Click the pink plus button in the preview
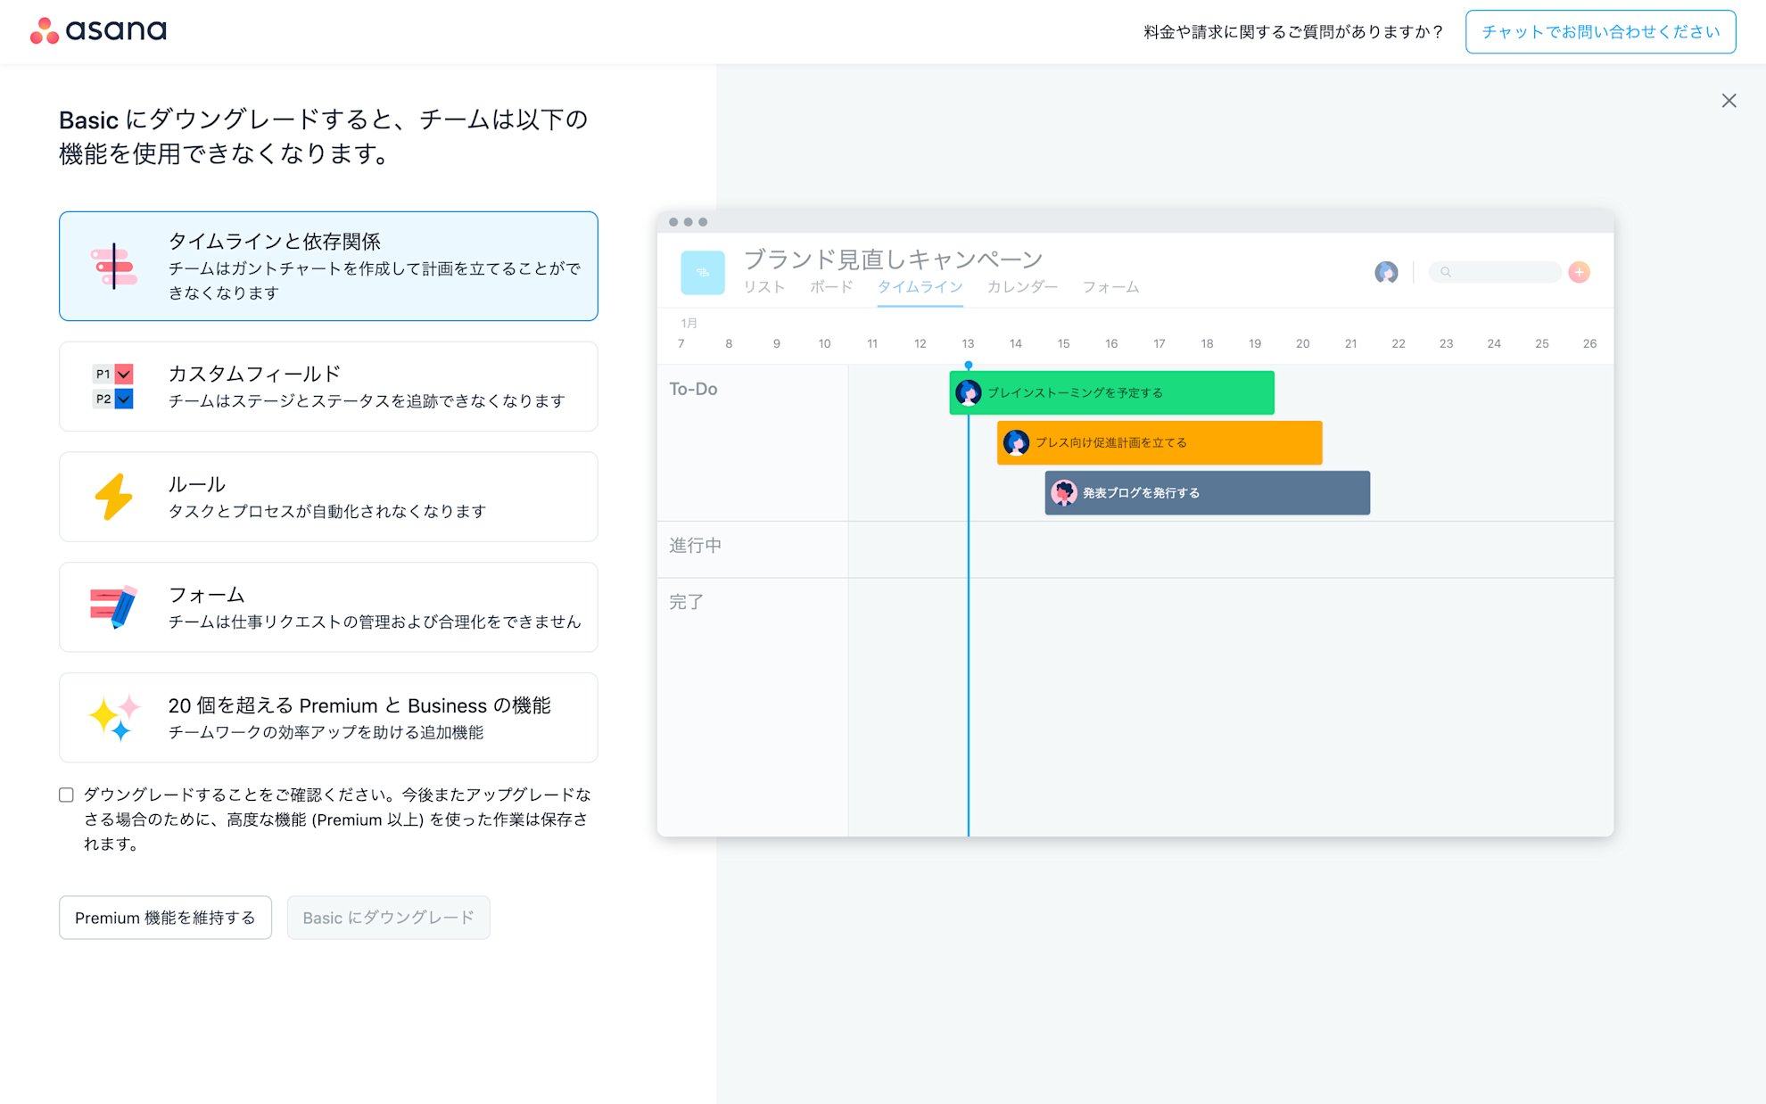The height and width of the screenshot is (1104, 1766). (x=1579, y=272)
